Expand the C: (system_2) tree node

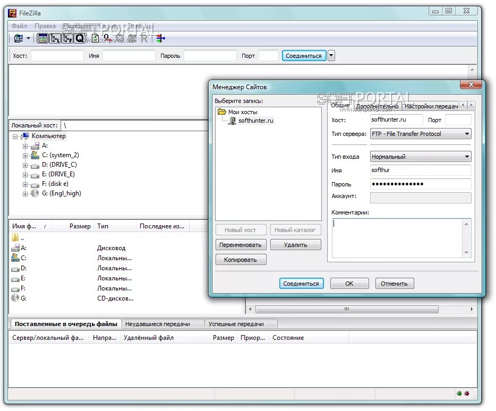[25, 156]
